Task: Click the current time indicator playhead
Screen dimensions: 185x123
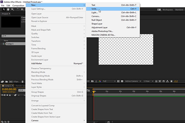Action: pyautogui.click(x=94, y=92)
